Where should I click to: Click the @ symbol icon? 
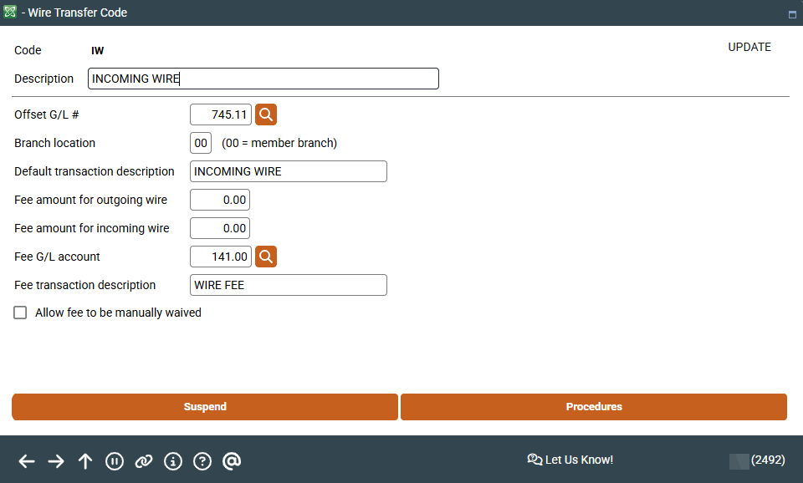(232, 461)
